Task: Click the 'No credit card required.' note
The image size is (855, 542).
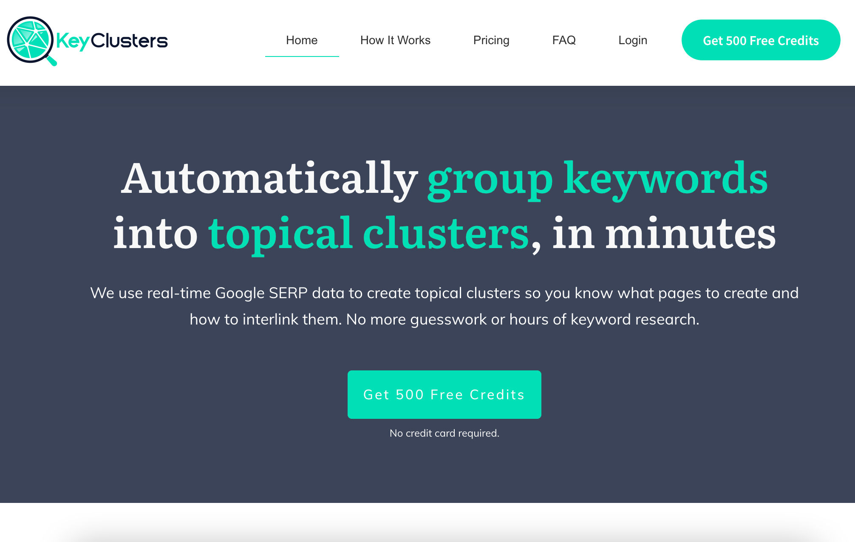Action: tap(444, 433)
